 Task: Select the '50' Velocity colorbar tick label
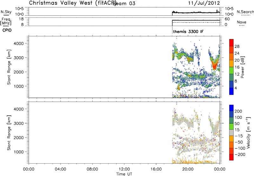pos(237,124)
